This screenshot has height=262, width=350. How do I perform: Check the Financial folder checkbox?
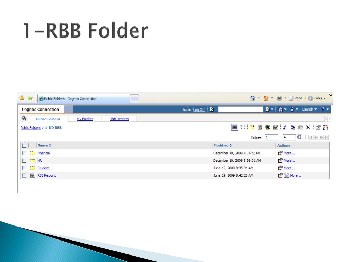point(24,153)
